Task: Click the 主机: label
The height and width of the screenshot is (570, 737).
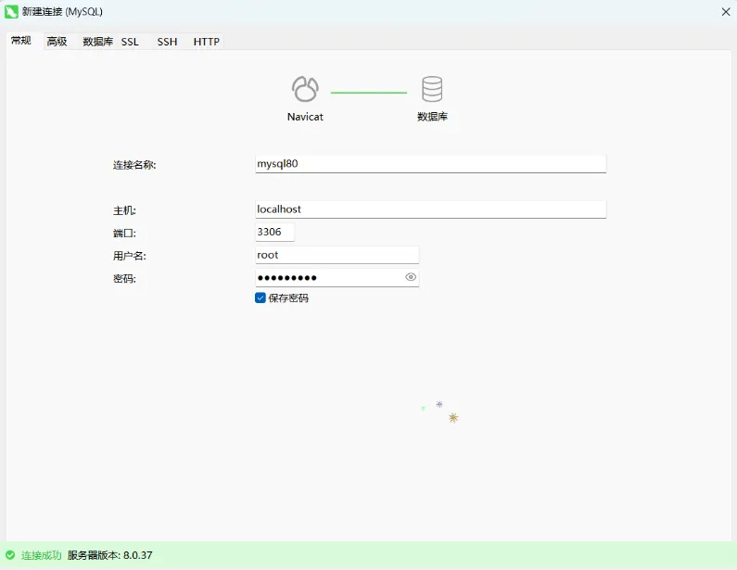Action: pyautogui.click(x=124, y=210)
